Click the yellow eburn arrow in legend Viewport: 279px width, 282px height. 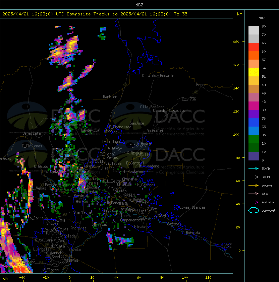pos(254,186)
